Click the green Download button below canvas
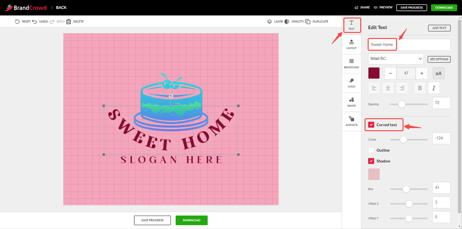This screenshot has height=229, width=462. point(191,220)
